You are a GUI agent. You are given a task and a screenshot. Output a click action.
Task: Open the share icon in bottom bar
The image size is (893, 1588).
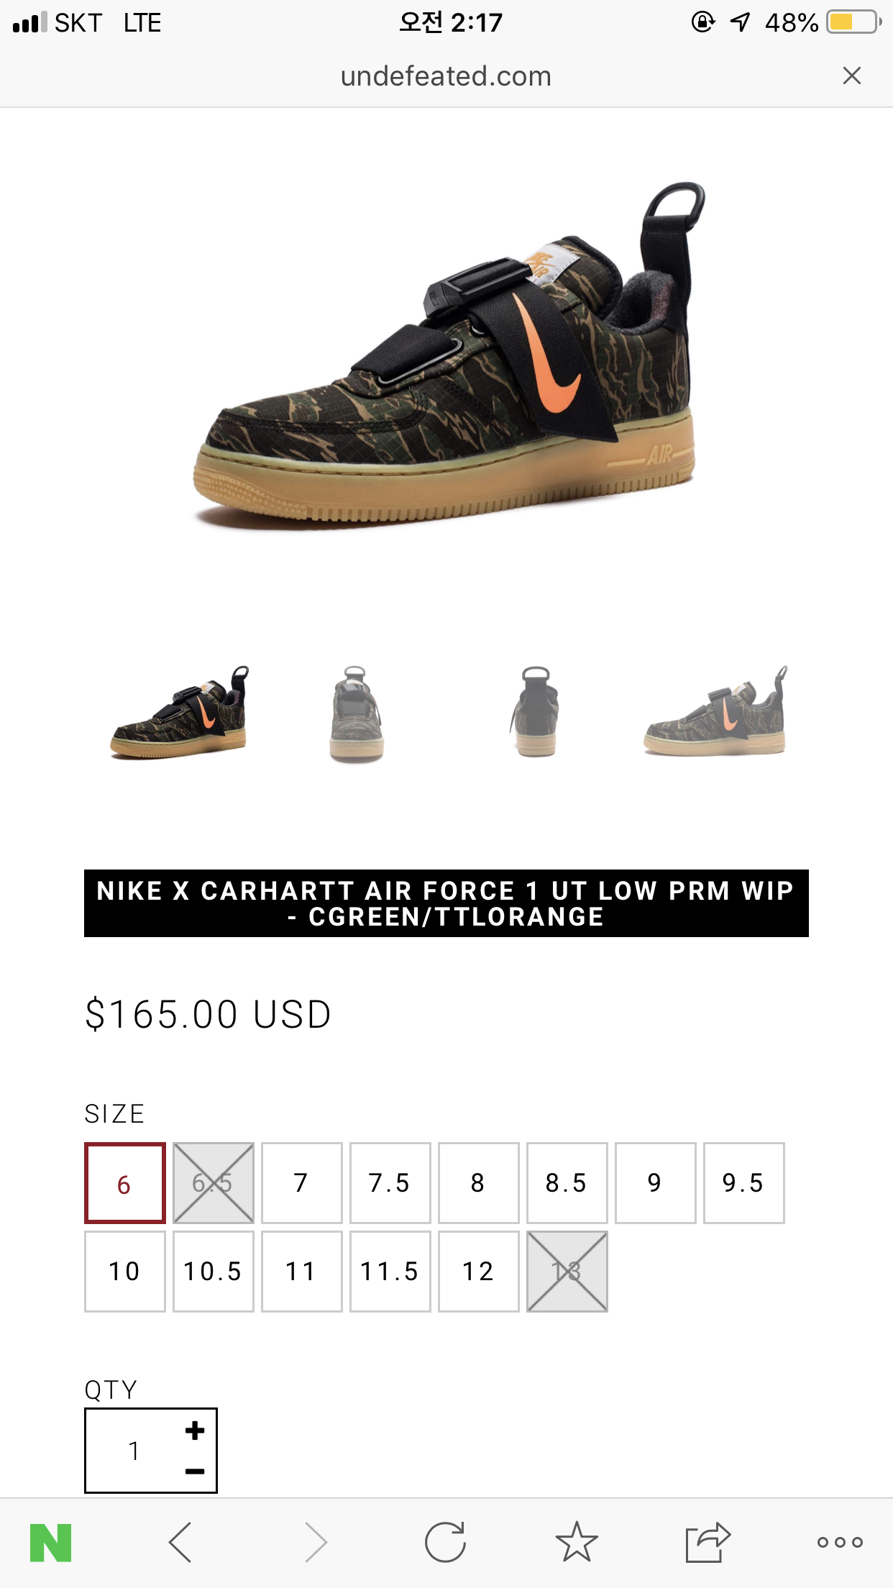pyautogui.click(x=707, y=1543)
